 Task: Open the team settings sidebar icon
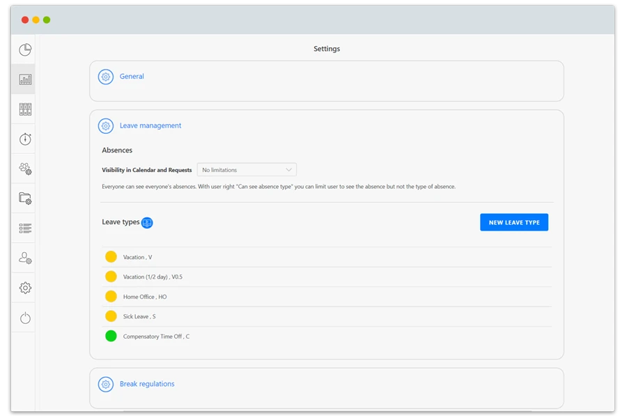pyautogui.click(x=25, y=169)
